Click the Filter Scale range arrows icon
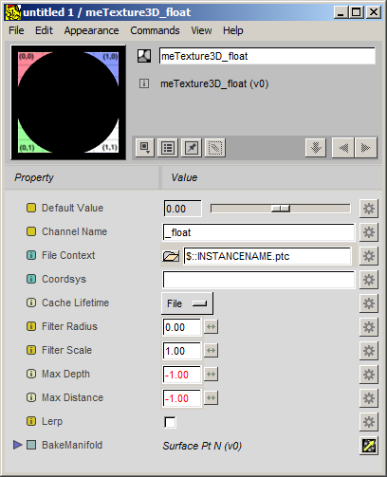Image resolution: width=387 pixels, height=477 pixels. click(x=211, y=351)
